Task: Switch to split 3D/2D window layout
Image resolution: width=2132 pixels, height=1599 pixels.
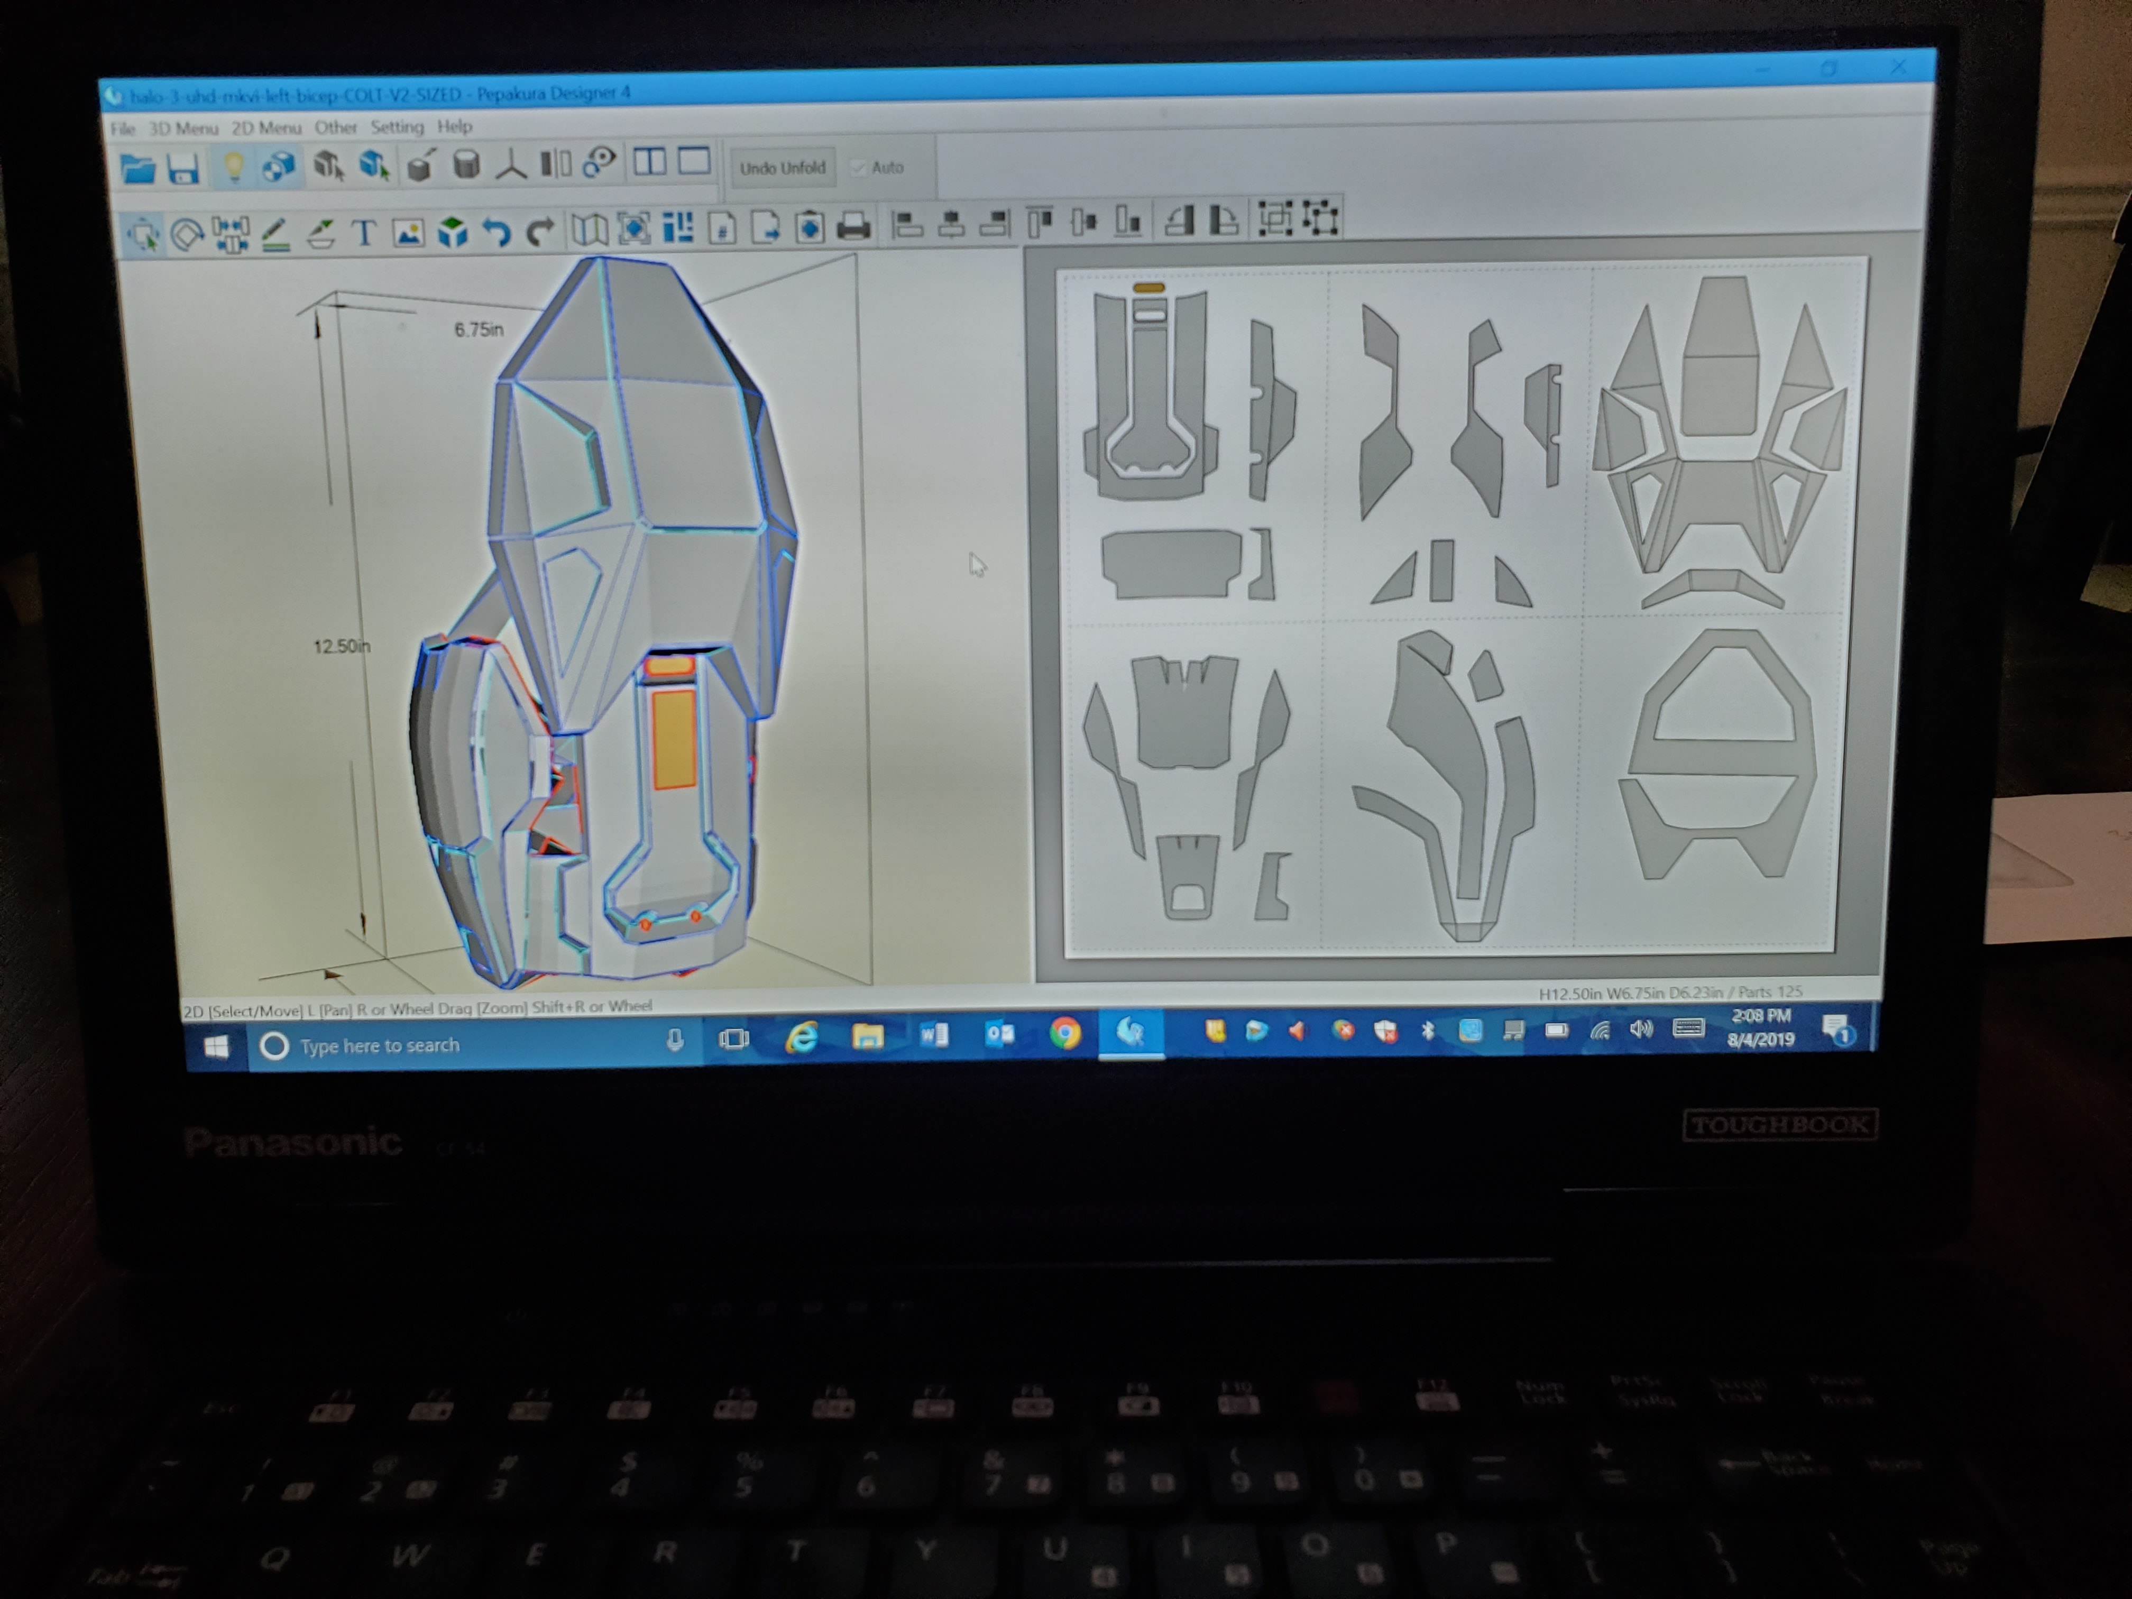Action: (x=650, y=162)
